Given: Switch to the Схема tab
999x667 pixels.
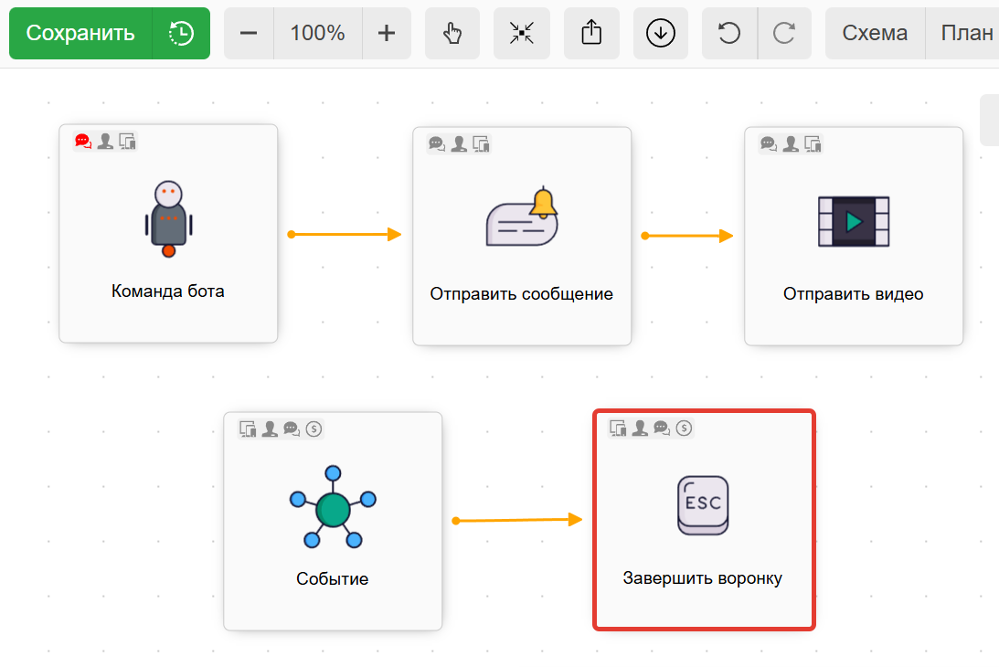Looking at the screenshot, I should click(x=875, y=34).
